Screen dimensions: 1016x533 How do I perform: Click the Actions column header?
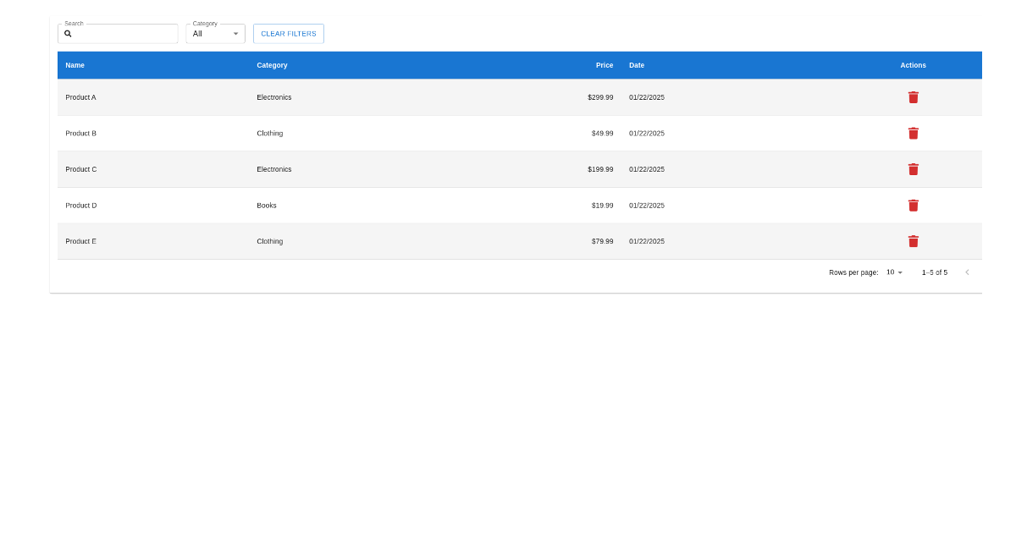913,65
